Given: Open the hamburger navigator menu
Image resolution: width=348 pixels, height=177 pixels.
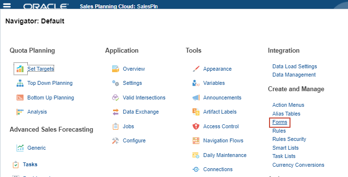Looking at the screenshot, I should tap(7, 5).
